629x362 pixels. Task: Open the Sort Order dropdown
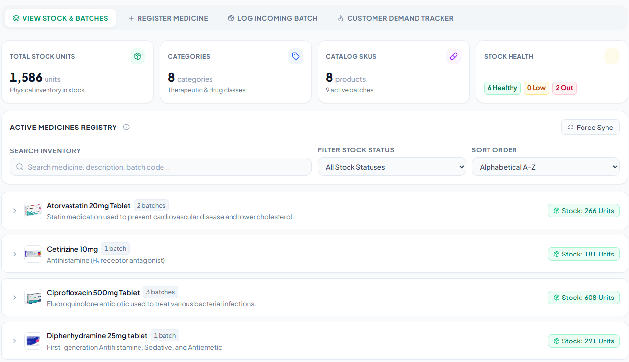click(546, 167)
